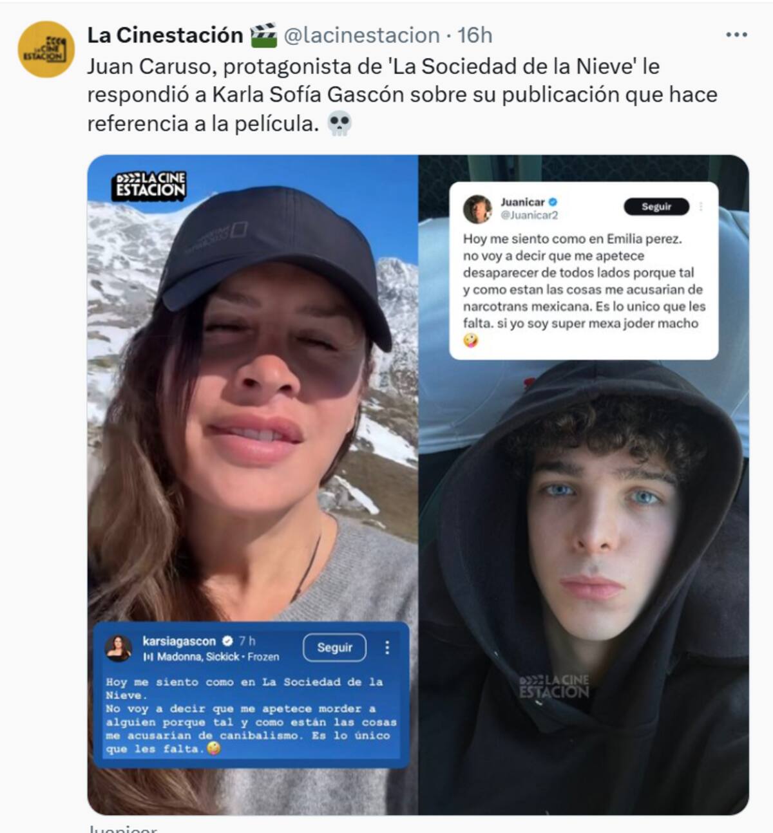773x833 pixels.
Task: Click the Seguir button on Juanicar's post
Action: pyautogui.click(x=656, y=207)
